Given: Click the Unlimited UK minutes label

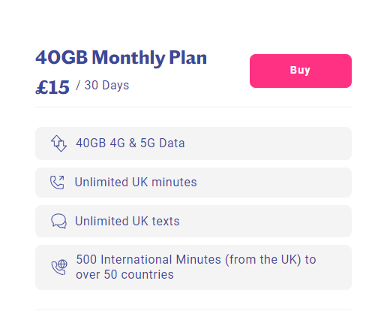Looking at the screenshot, I should [x=136, y=182].
